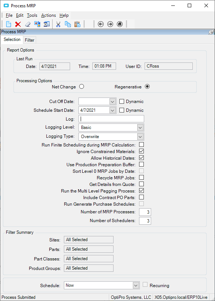Enable Run Finite Scheduling during MRP Calculation
Viewport: 215px width, 301px height.
[142, 145]
